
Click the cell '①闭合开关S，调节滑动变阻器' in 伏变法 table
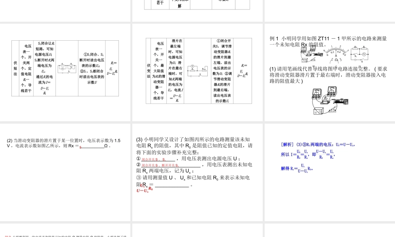point(222,71)
